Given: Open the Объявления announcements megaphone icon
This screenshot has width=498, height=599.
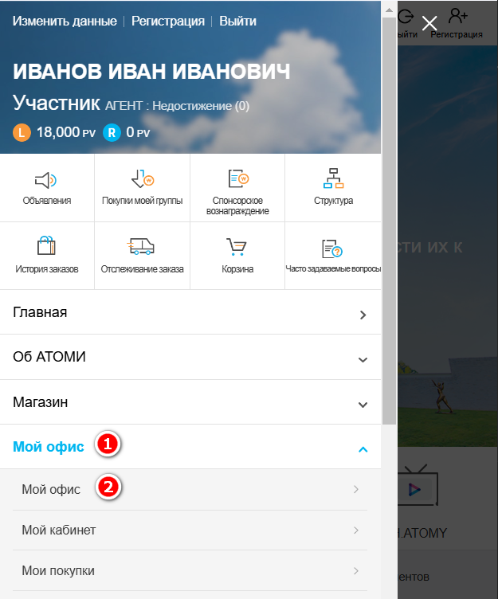Looking at the screenshot, I should [46, 180].
